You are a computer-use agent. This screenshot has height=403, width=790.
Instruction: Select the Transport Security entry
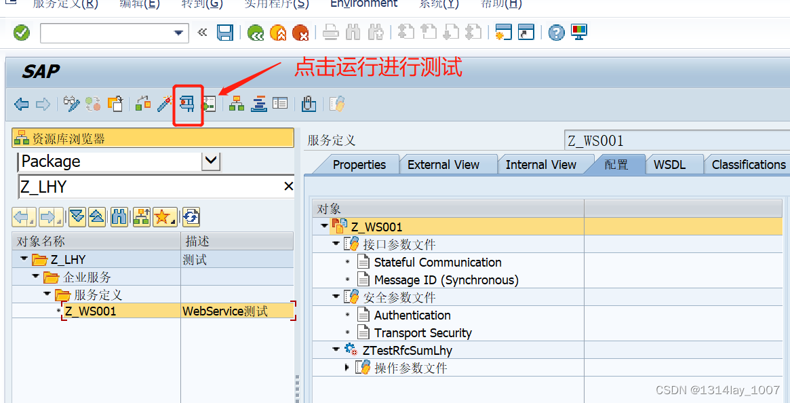point(423,333)
